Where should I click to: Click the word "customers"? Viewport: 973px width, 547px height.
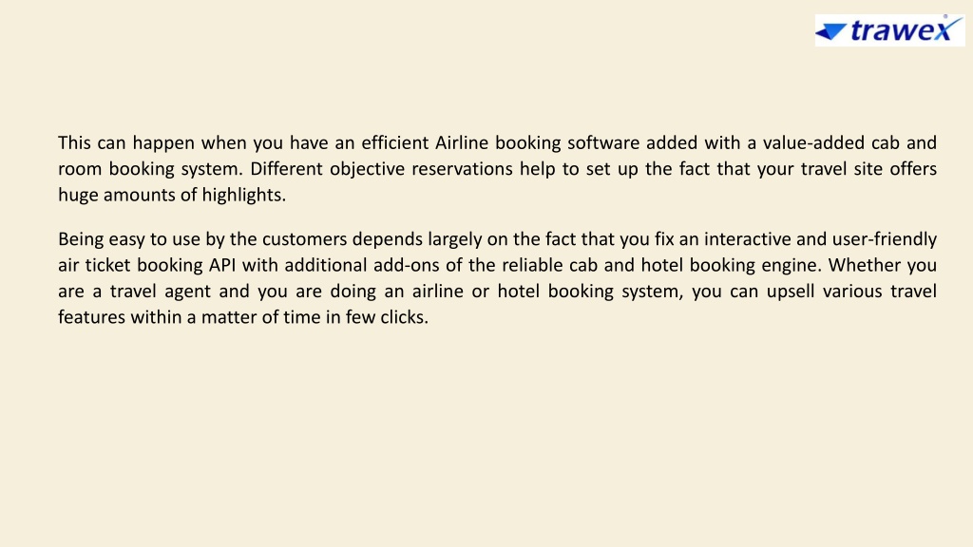[305, 239]
